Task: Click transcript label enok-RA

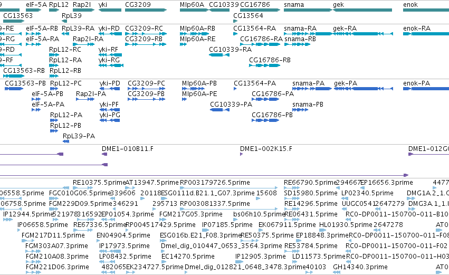Action: 417,29
